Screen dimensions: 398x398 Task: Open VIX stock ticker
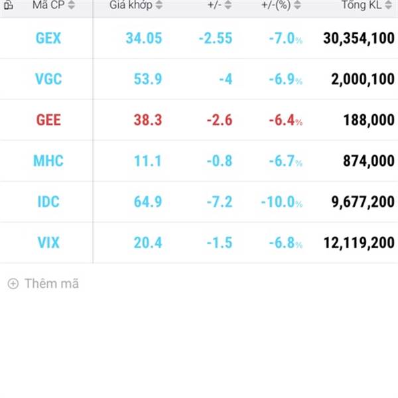click(x=48, y=243)
